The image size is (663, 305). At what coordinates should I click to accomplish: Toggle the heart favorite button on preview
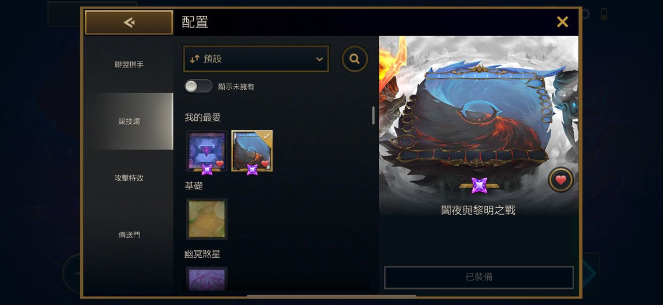(x=561, y=180)
